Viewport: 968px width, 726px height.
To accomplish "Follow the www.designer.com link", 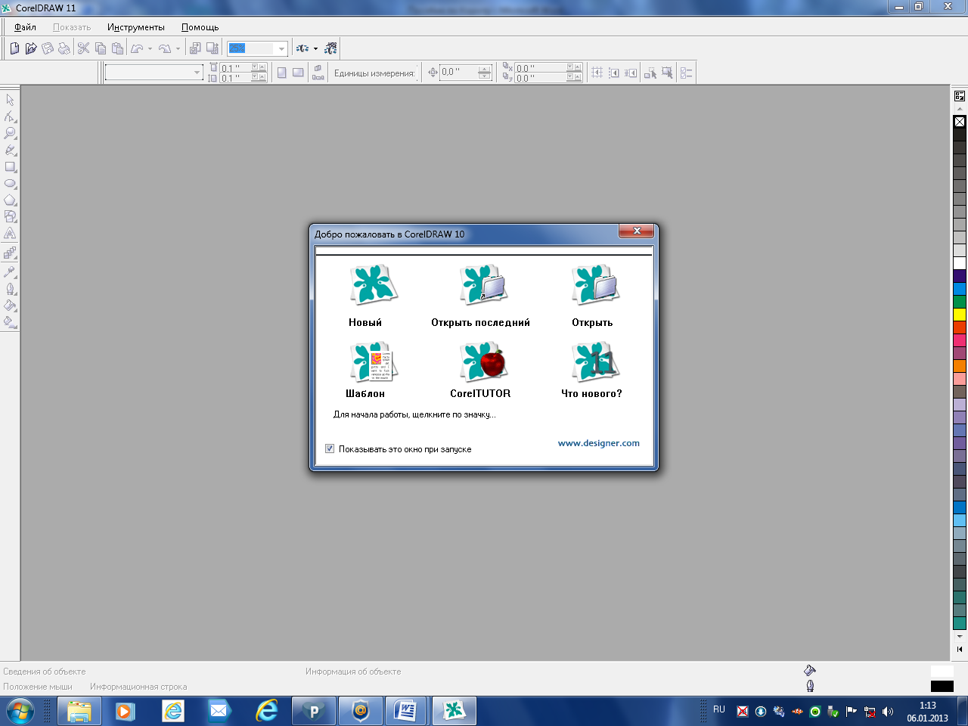I will point(599,443).
